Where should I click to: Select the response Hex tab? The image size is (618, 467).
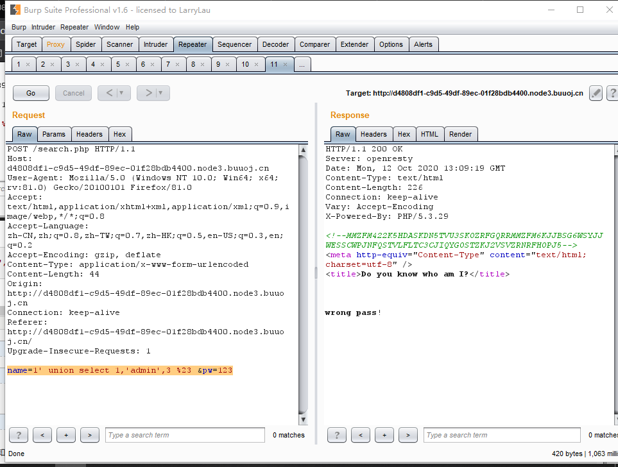[404, 134]
